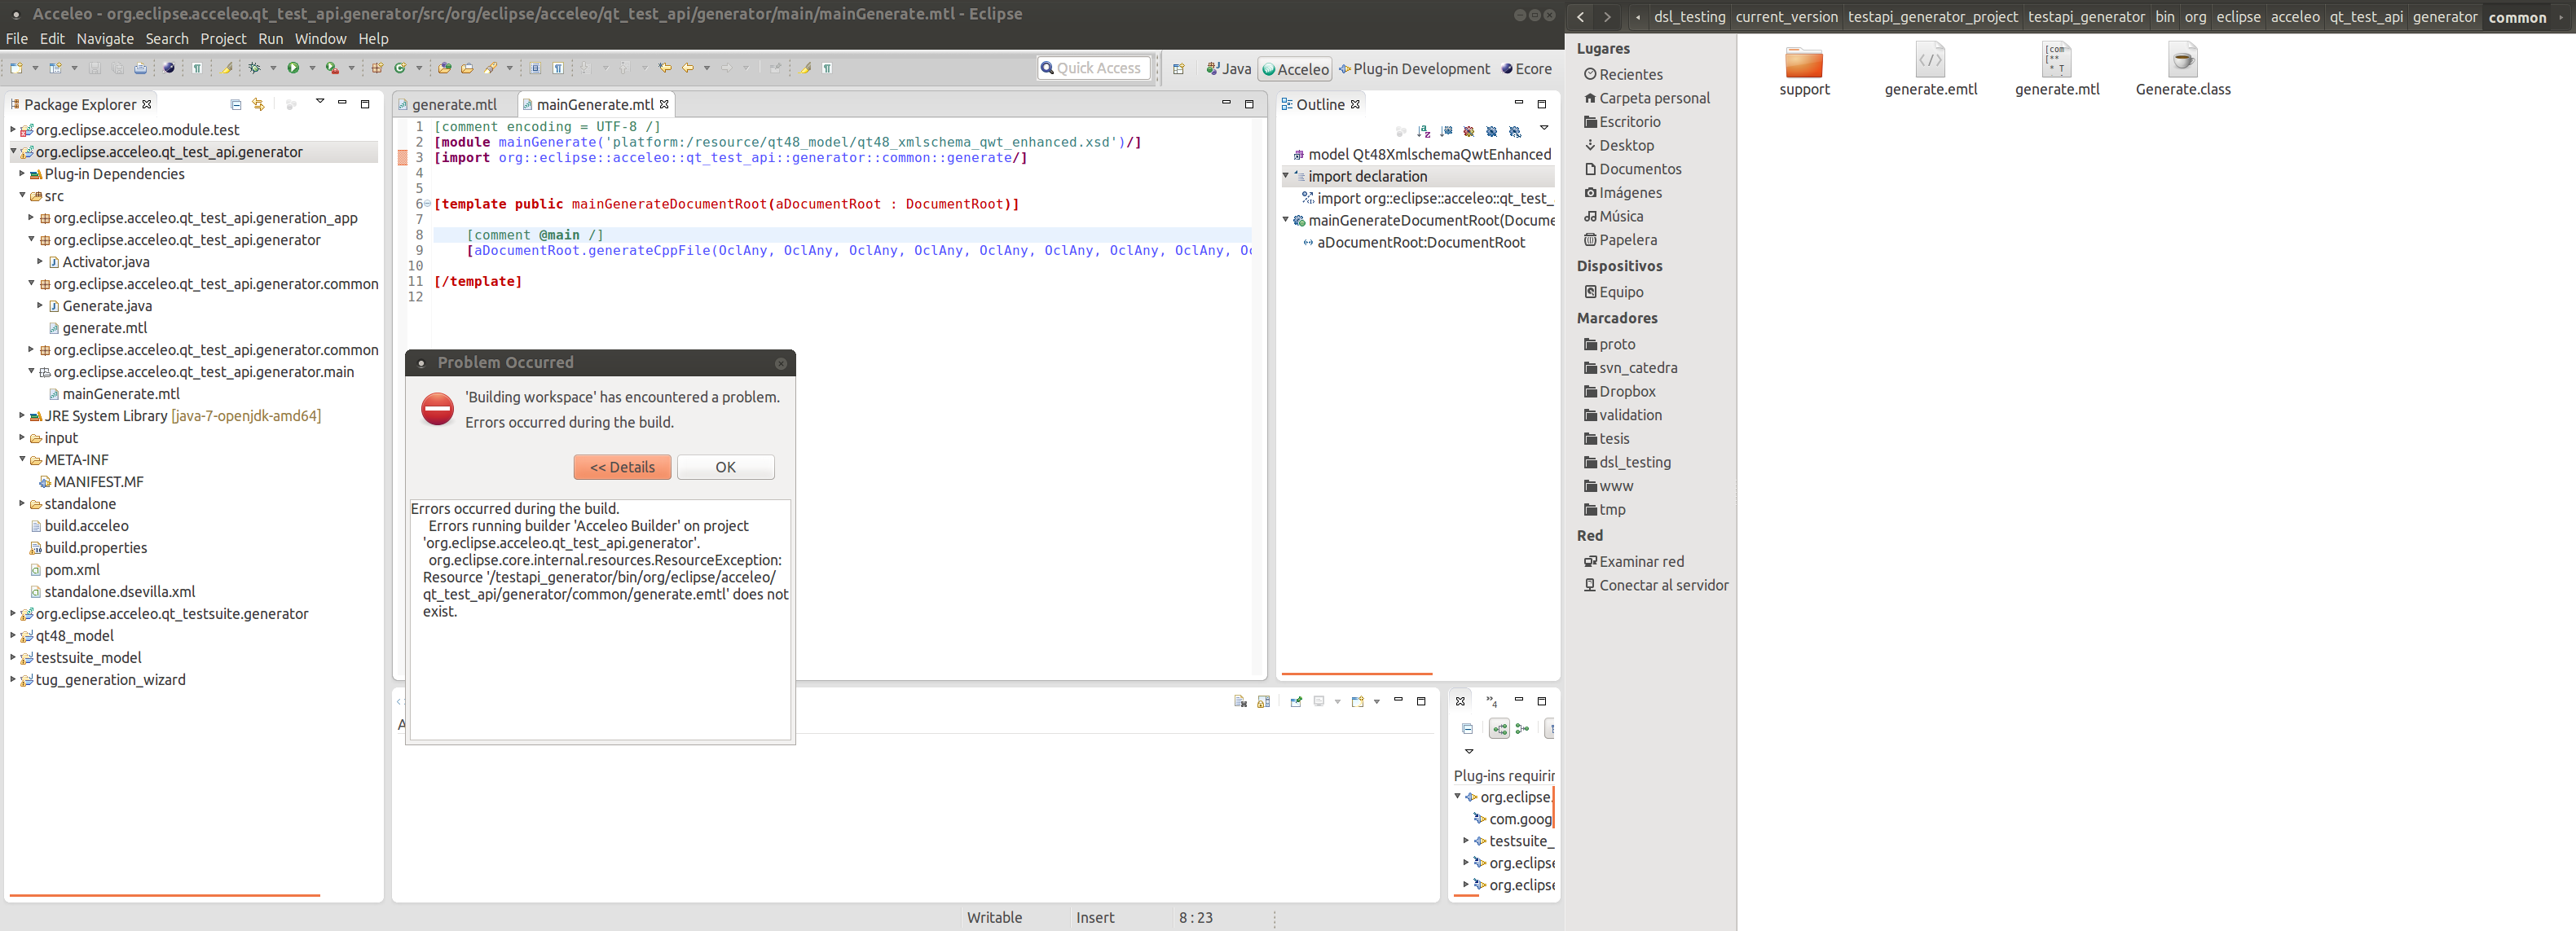Toggle Link with Editor in Package Explorer
Screen dimensions: 2576x931
tap(259, 104)
